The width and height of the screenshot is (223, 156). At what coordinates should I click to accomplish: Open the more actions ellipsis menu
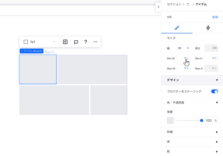pyautogui.click(x=95, y=42)
